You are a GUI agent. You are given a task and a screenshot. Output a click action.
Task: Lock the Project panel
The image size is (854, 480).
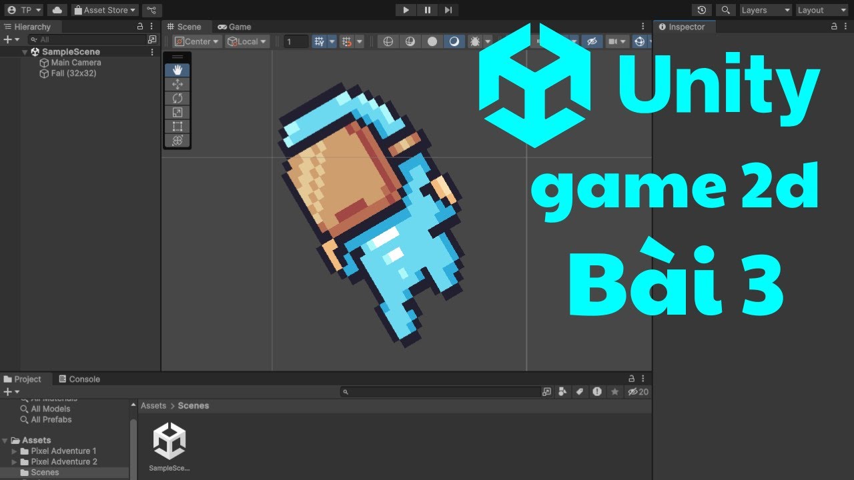pyautogui.click(x=631, y=379)
